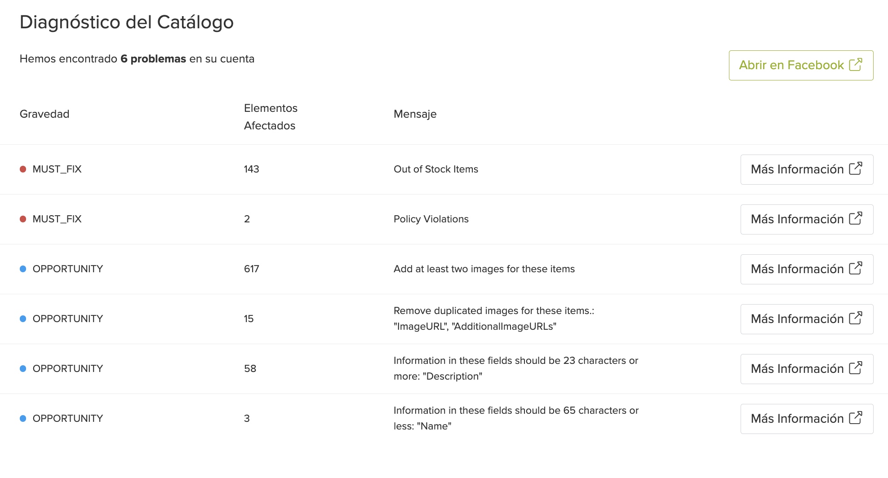The image size is (888, 478).
Task: Click the external link icon in Abrir en Facebook
Action: point(856,65)
